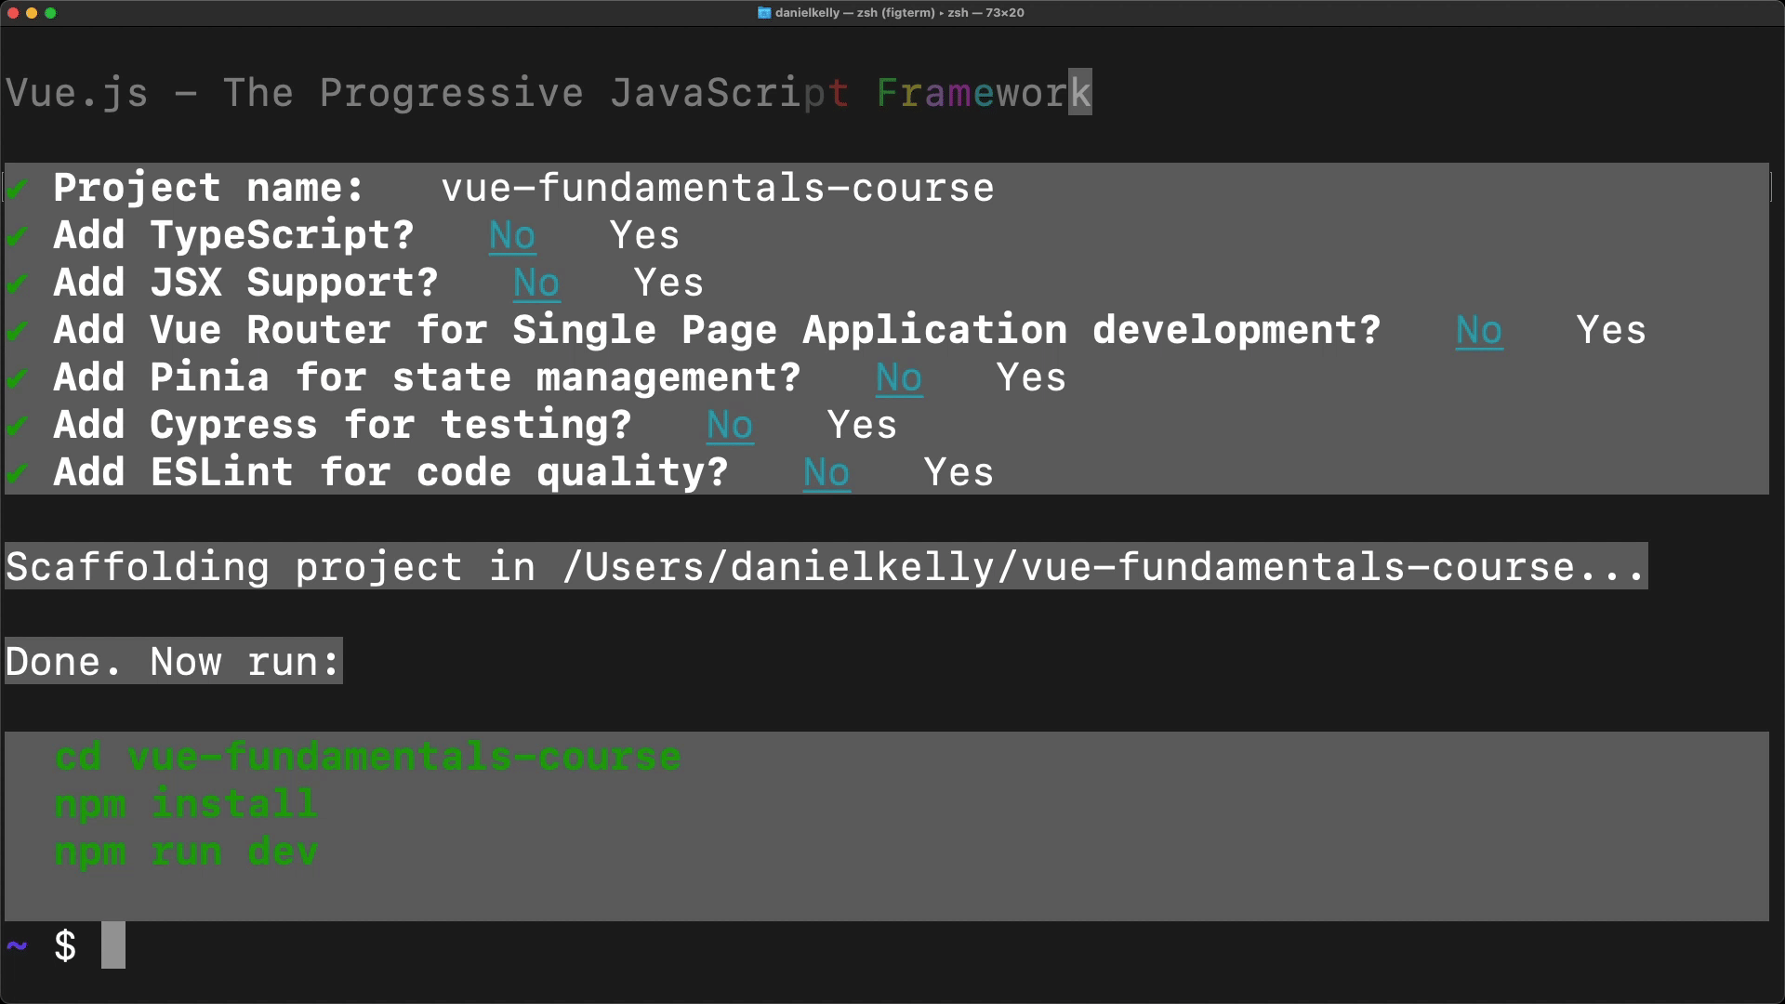This screenshot has width=1785, height=1004.
Task: Click the npm install command line
Action: pyautogui.click(x=186, y=804)
